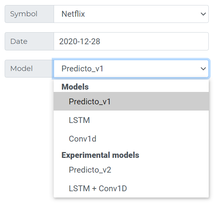215x211 pixels.
Task: Click the chevron arrow in Symbol selector
Action: coord(203,14)
